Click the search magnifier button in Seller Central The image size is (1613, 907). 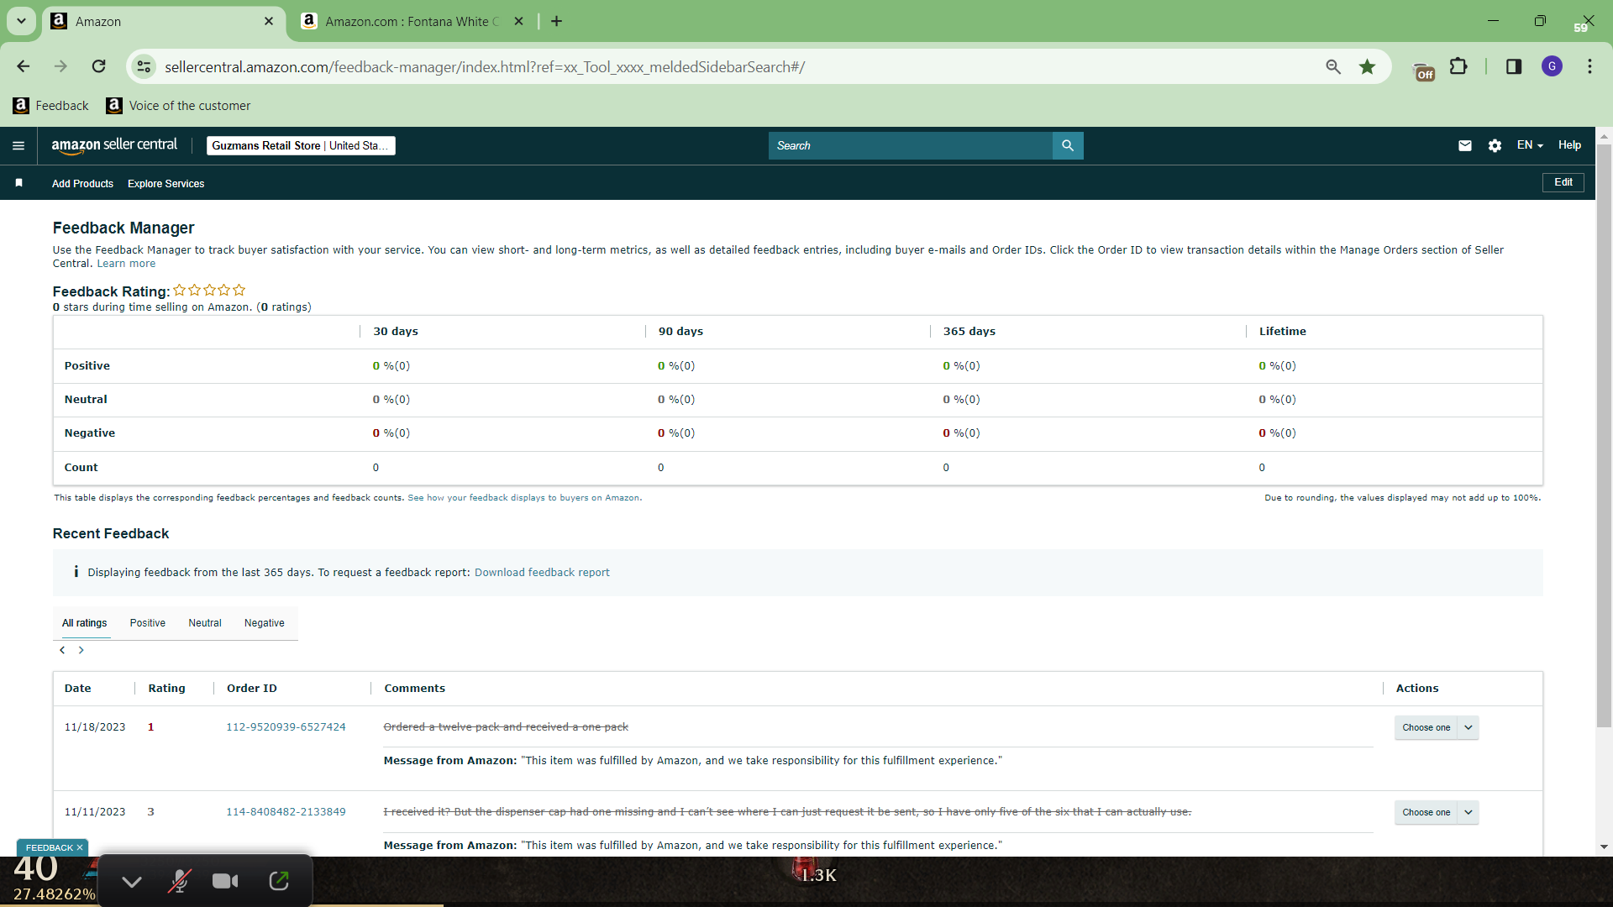coord(1068,146)
